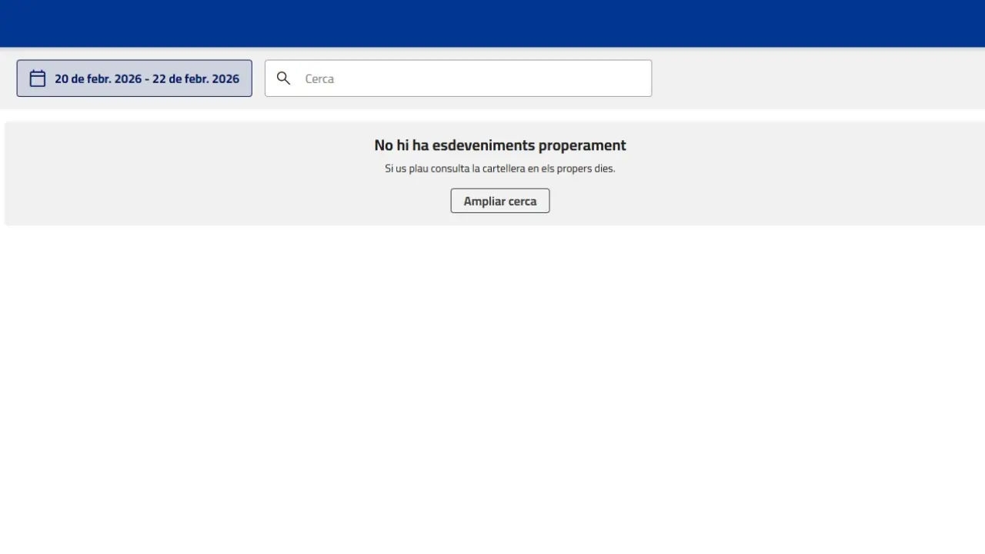Click the word cerca on the Ampliar button
This screenshot has width=985, height=554.
pos(523,201)
